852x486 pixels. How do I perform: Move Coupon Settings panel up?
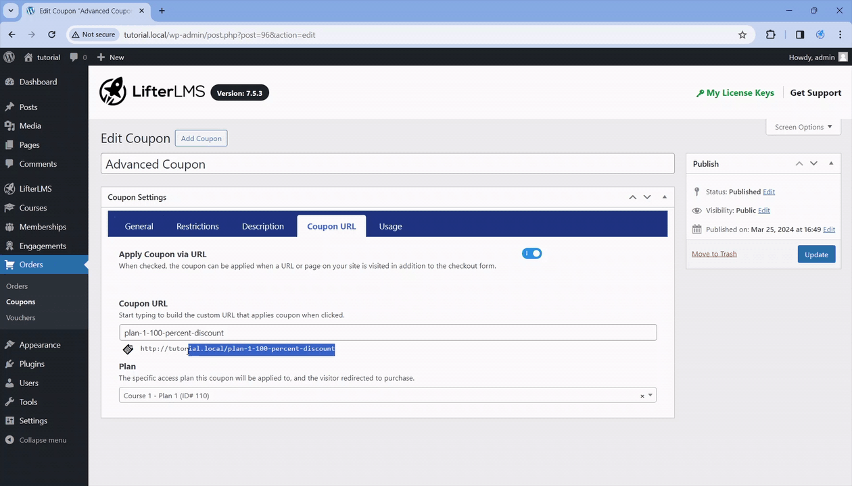[x=632, y=197]
